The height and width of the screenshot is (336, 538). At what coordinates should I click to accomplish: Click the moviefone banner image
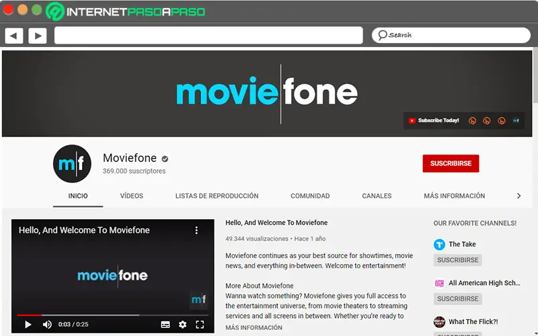[x=267, y=93]
